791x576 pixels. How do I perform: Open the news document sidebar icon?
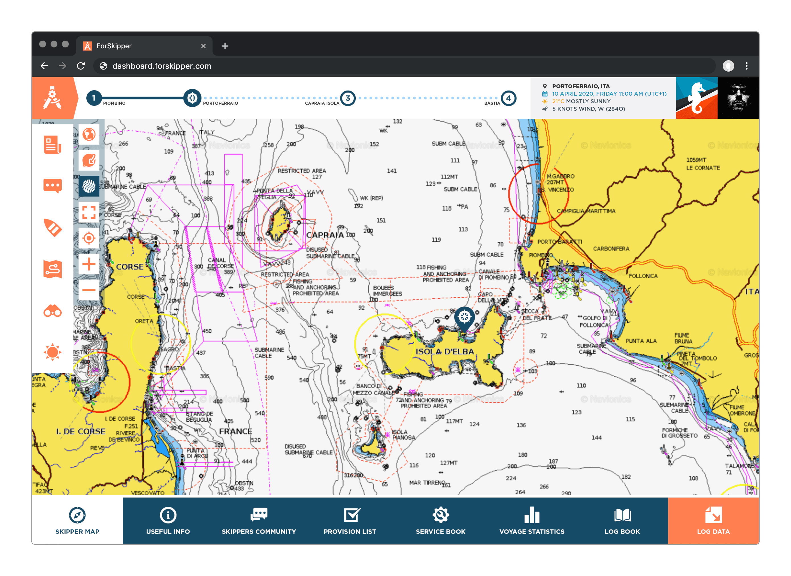click(x=53, y=144)
